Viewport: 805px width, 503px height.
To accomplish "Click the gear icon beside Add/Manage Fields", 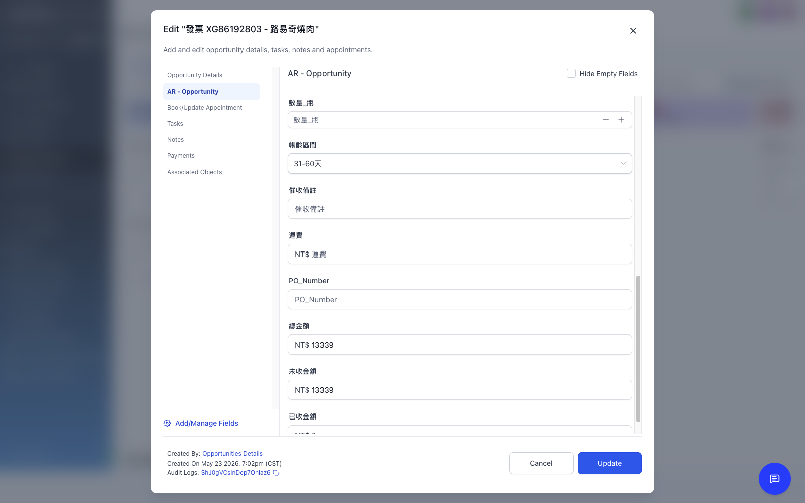I will (x=167, y=423).
